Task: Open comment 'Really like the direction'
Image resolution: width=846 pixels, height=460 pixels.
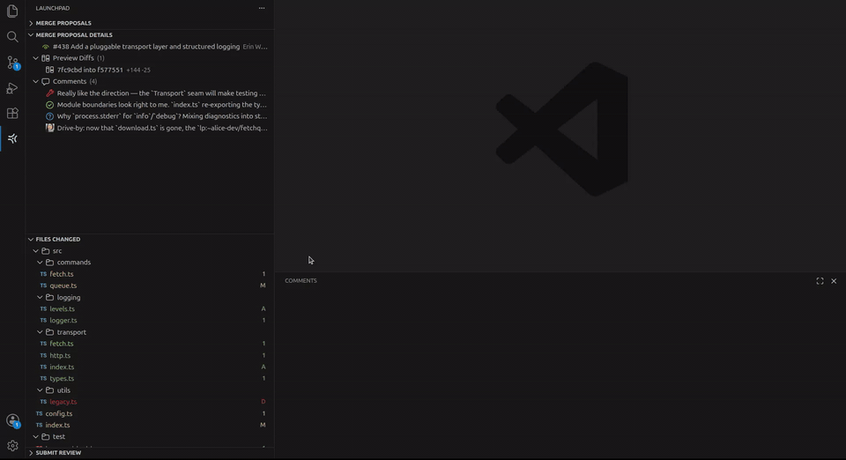Action: (x=150, y=93)
